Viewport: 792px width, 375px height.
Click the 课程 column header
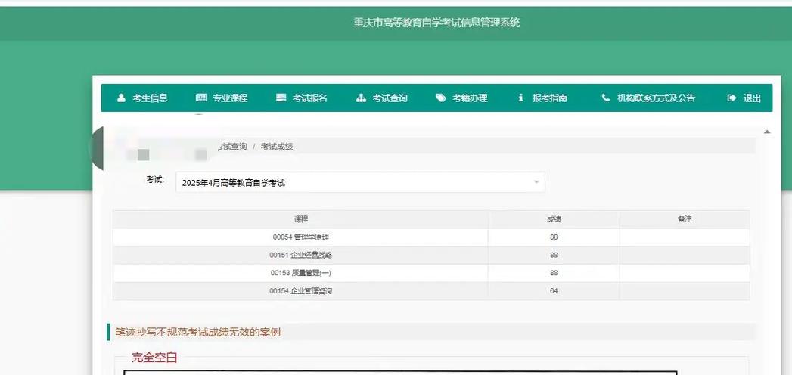click(300, 219)
